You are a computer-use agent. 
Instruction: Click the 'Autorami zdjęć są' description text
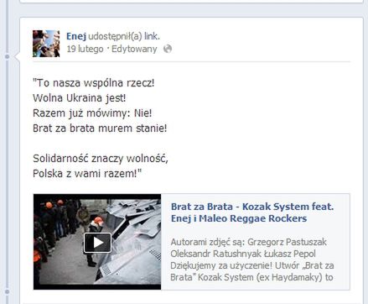tap(251, 259)
